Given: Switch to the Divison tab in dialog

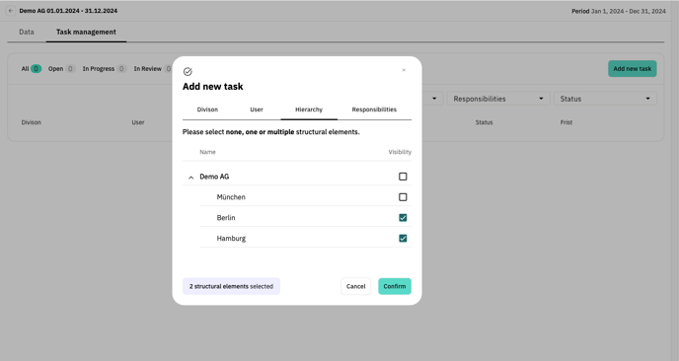Looking at the screenshot, I should pyautogui.click(x=207, y=109).
